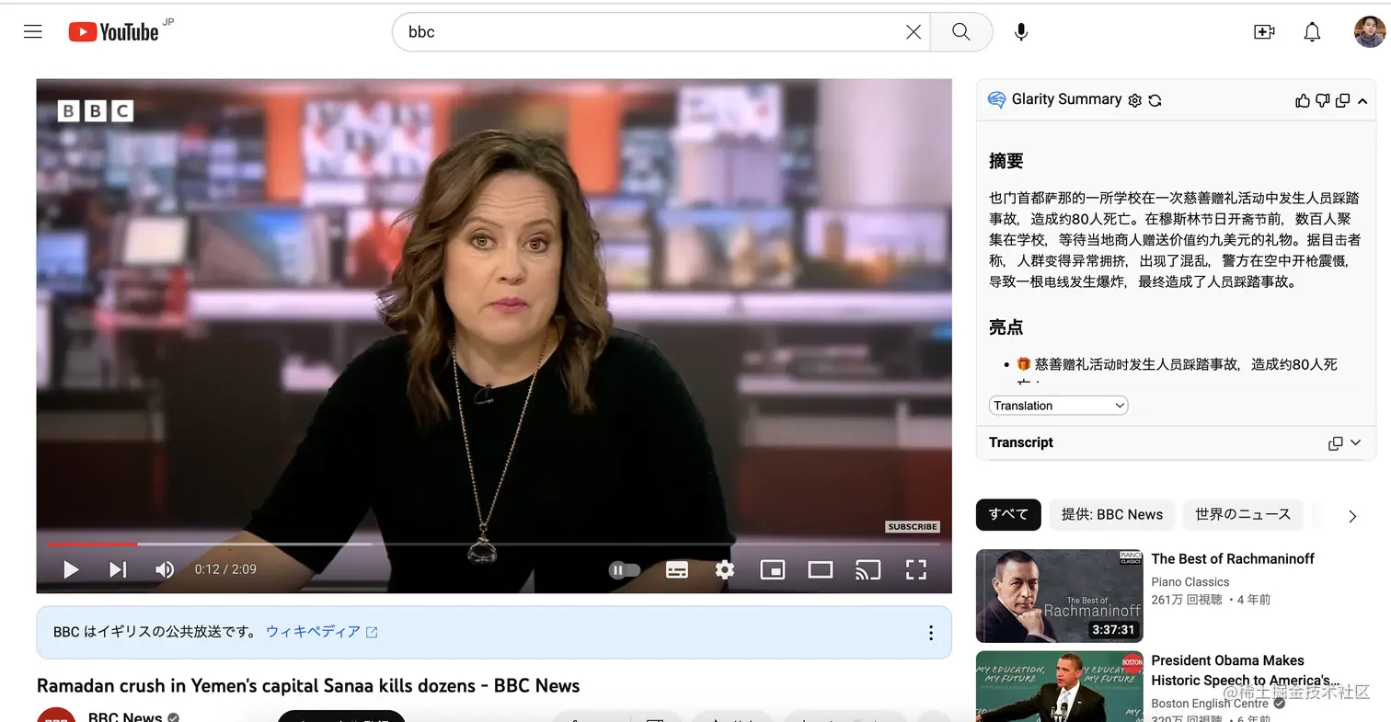Screen dimensions: 1391x722
Task: Give the Glarity summary a thumbs down
Action: coord(1323,100)
